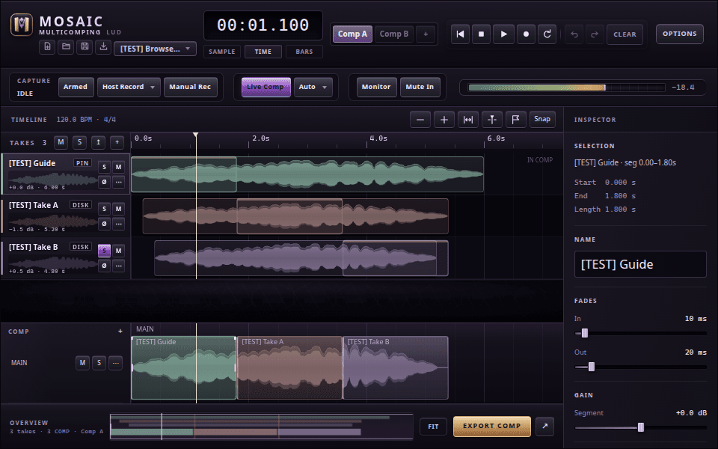Toggle solo on [TEST] Take B
This screenshot has width=718, height=449.
point(105,251)
